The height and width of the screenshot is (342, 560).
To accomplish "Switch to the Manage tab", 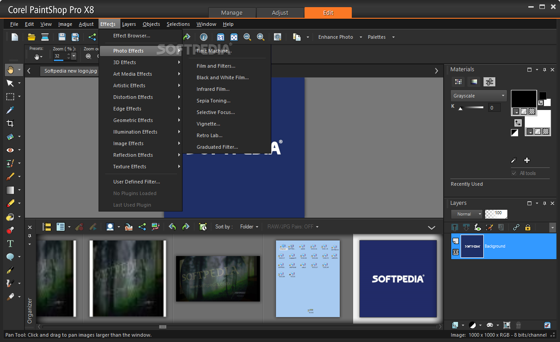I will click(x=232, y=12).
